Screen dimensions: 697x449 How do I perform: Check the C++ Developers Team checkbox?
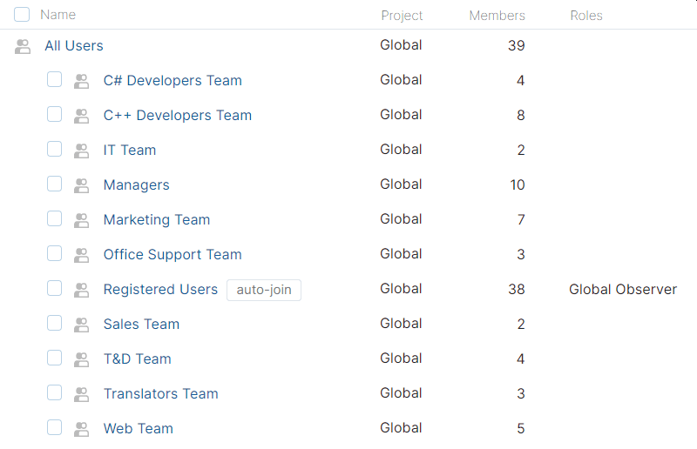tap(54, 114)
